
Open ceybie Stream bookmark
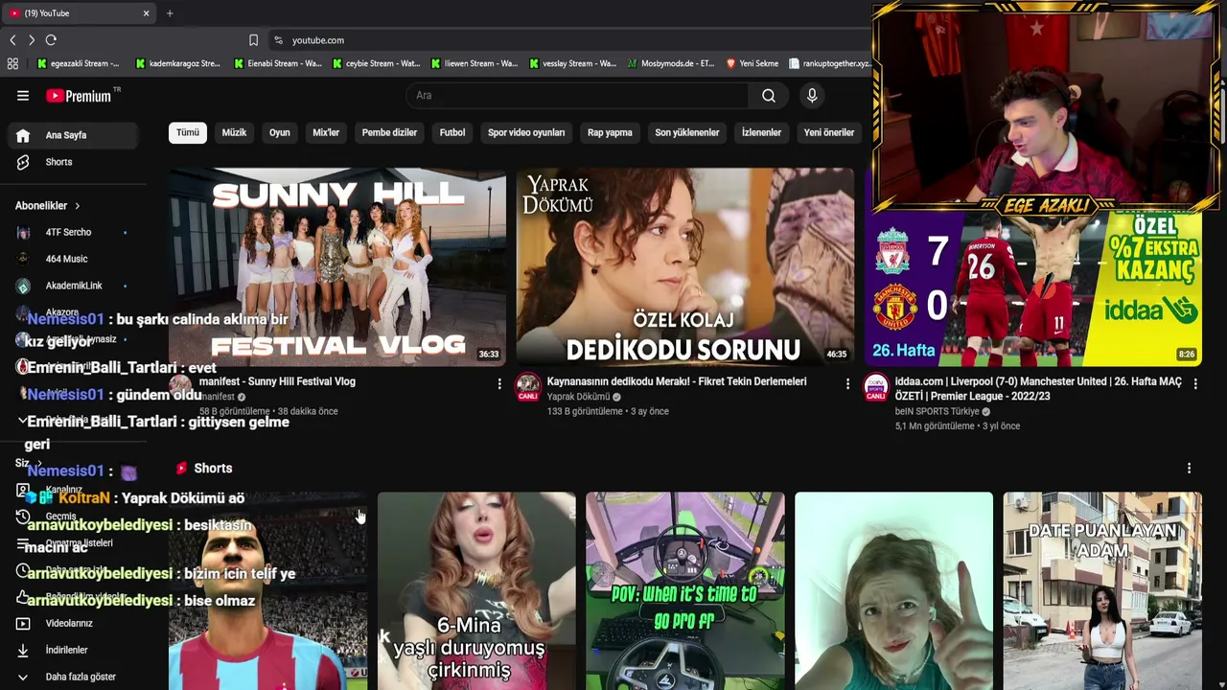[x=376, y=64]
